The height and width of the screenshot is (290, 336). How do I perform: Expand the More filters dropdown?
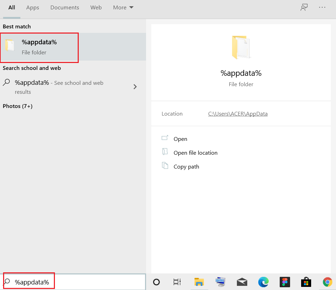click(123, 7)
